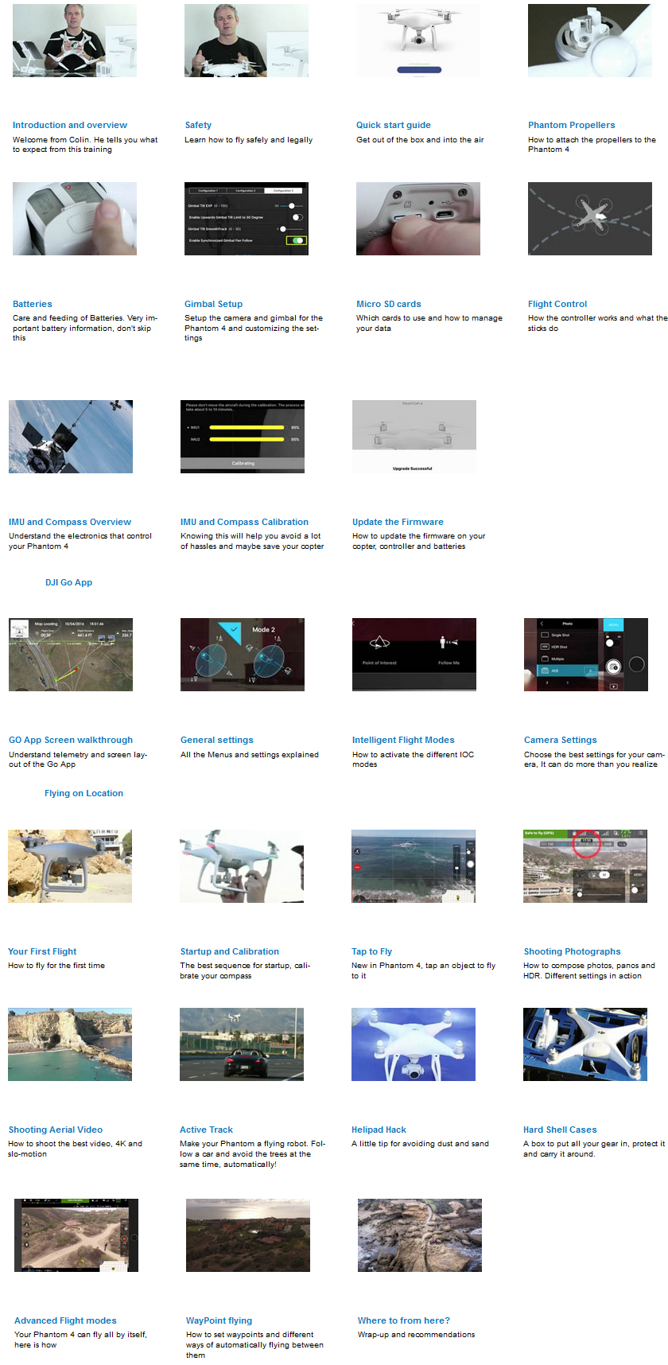This screenshot has height=1365, width=668.
Task: Open Intelligent Flight Modes link
Action: 403,740
